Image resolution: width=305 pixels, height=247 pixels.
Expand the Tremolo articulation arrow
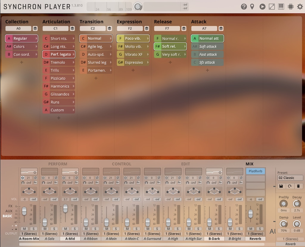coord(74,62)
